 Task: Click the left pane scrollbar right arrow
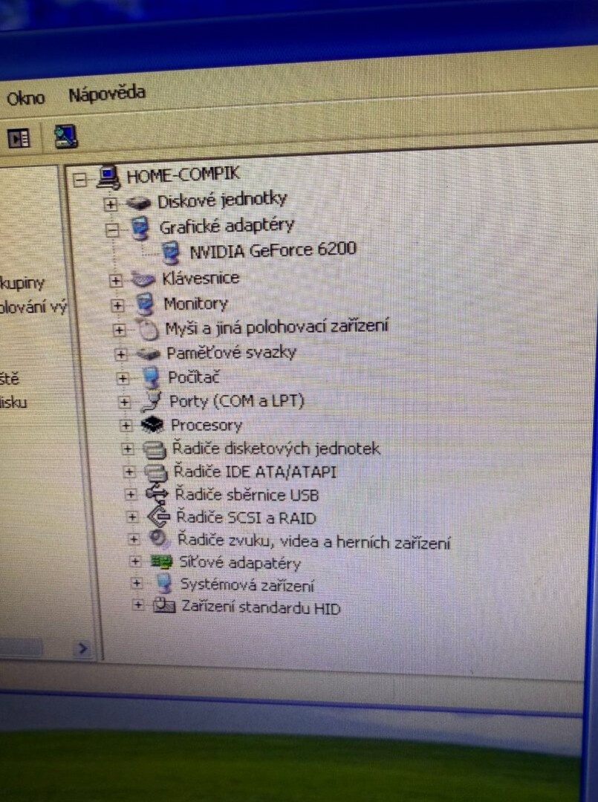84,648
